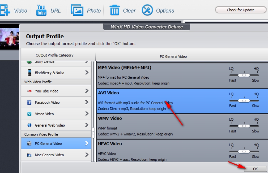Click the Photo slideshow icon
The width and height of the screenshot is (268, 173).
click(77, 10)
